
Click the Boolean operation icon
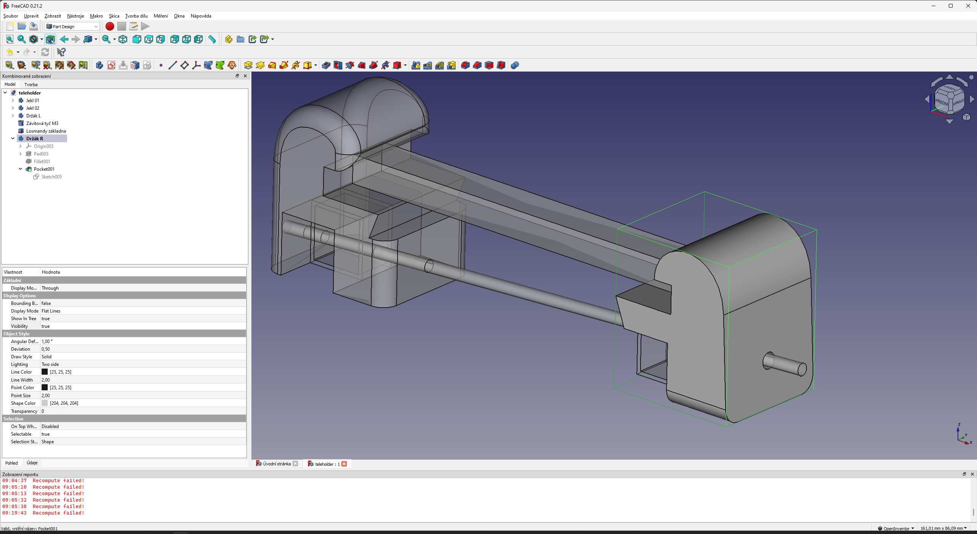(x=515, y=66)
